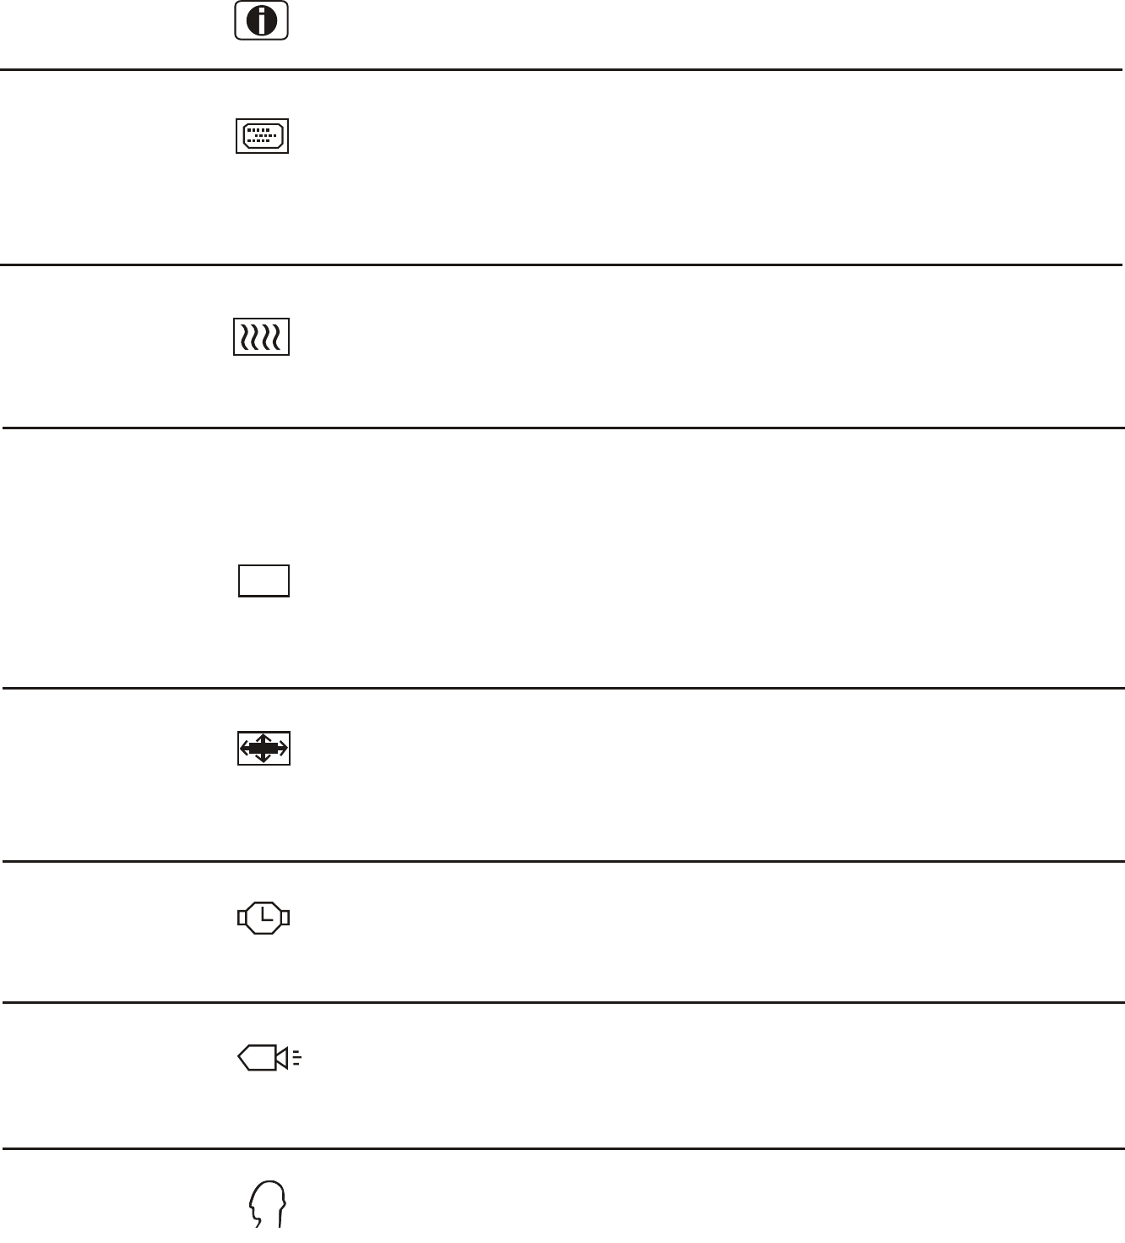Click the three wavy lines icon

[x=261, y=337]
